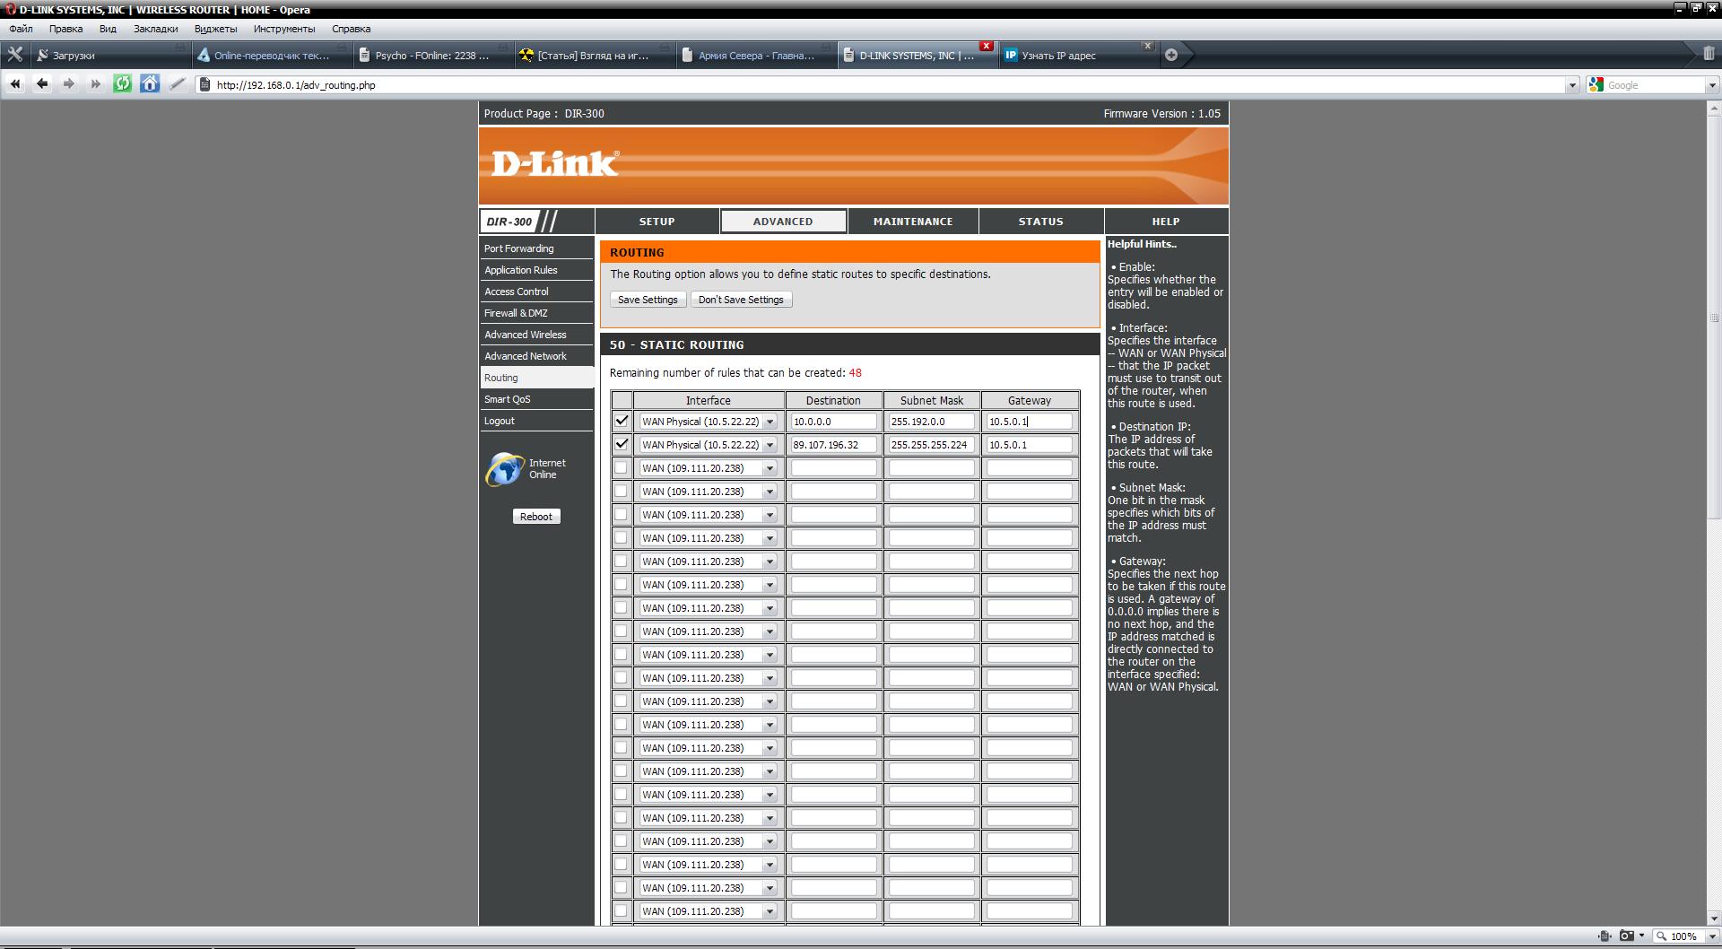Click the camera icon in status bar
Image resolution: width=1722 pixels, height=949 pixels.
tap(1627, 936)
